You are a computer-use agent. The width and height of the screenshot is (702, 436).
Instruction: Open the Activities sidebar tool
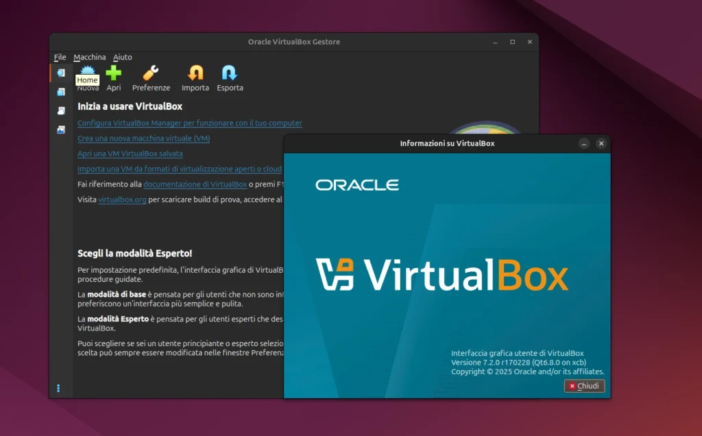[60, 129]
